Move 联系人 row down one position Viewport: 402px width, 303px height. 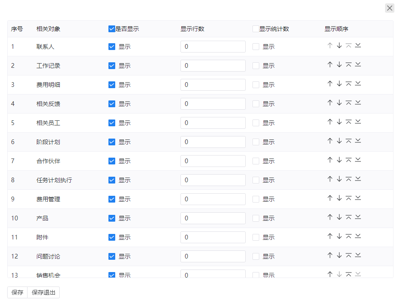click(x=339, y=46)
